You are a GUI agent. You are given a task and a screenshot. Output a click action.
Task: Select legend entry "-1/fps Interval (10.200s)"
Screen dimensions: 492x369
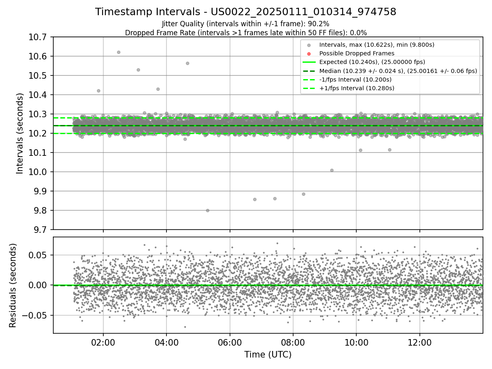pos(355,80)
